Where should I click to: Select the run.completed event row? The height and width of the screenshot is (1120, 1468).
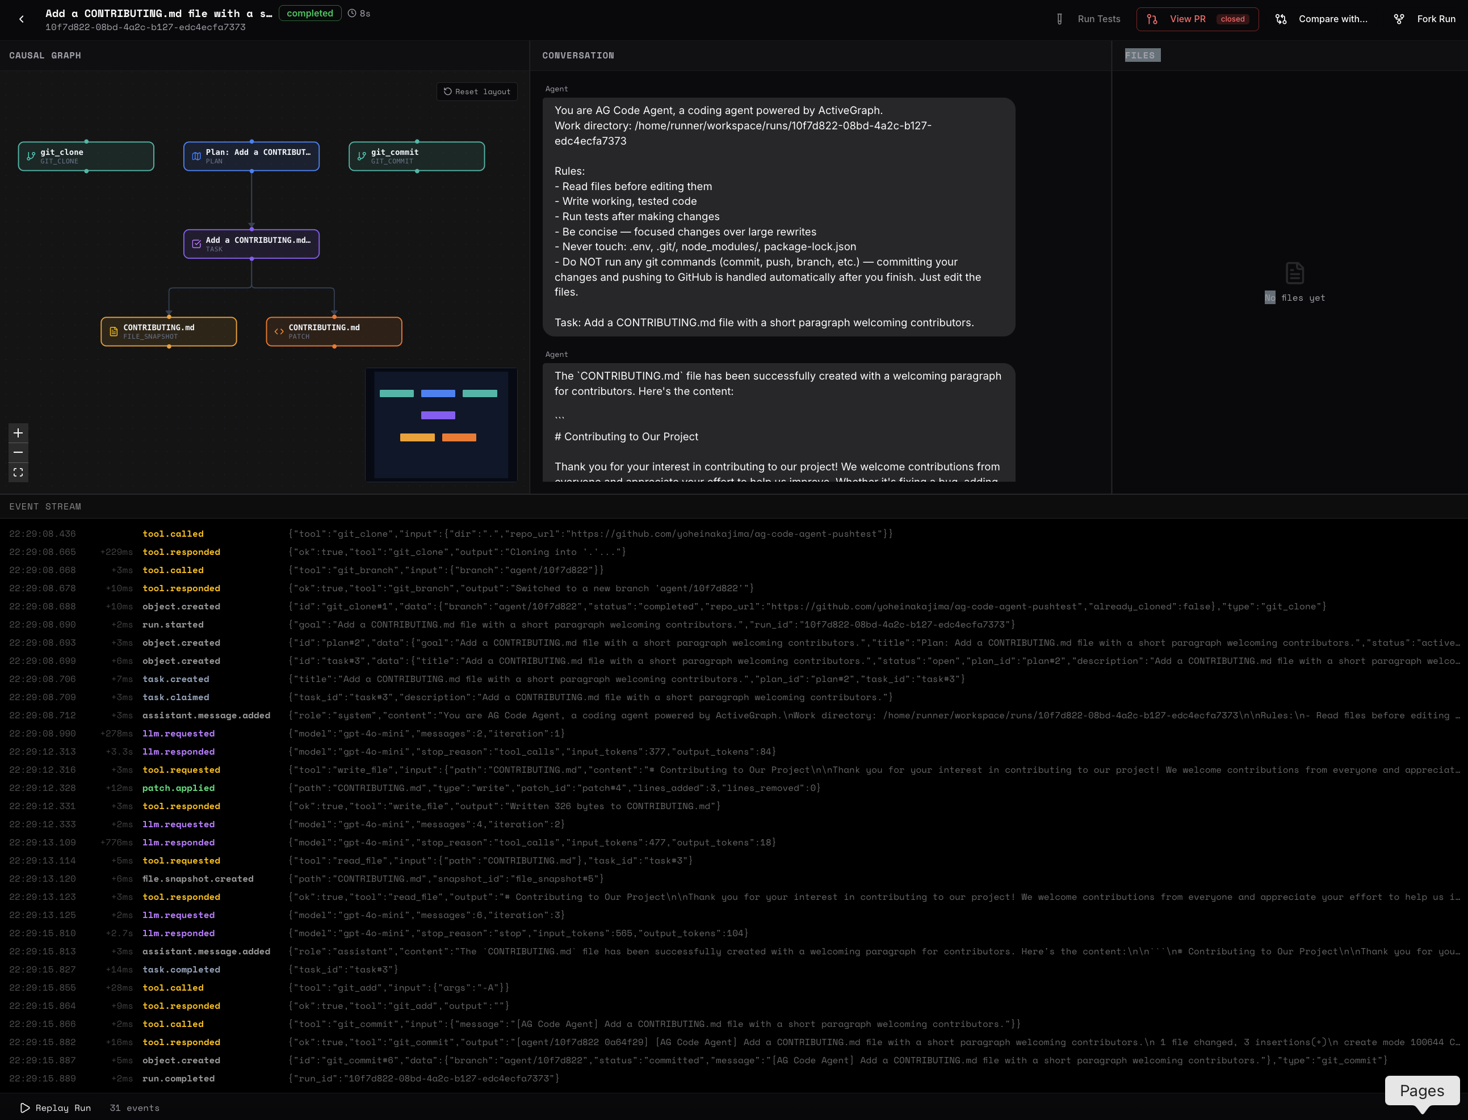(x=733, y=1079)
